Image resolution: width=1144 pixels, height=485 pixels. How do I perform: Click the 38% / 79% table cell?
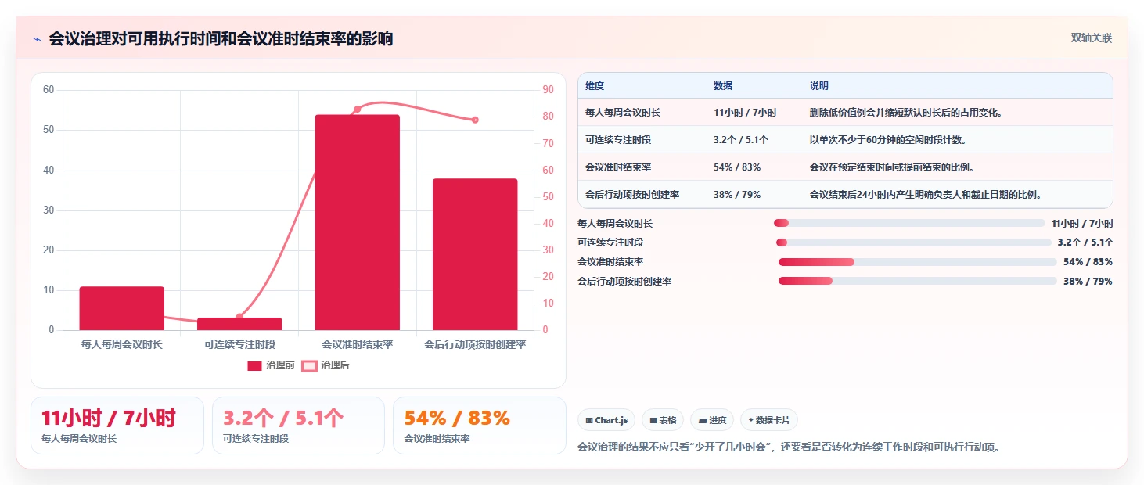[x=737, y=195]
